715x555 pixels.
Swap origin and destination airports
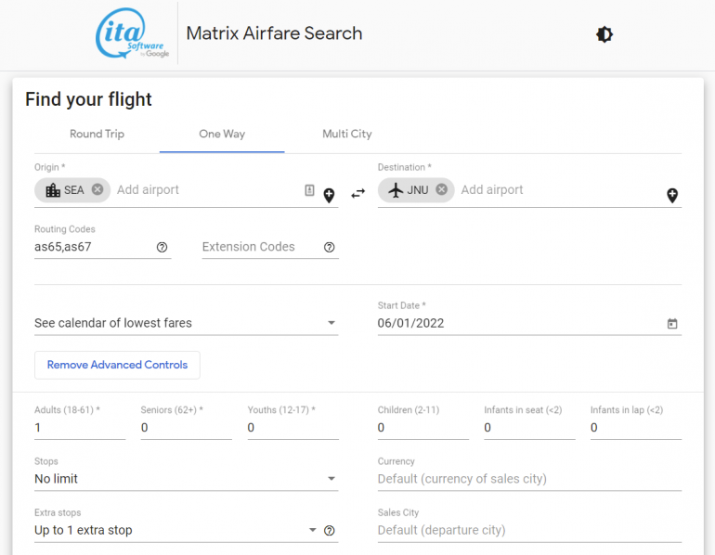tap(357, 194)
